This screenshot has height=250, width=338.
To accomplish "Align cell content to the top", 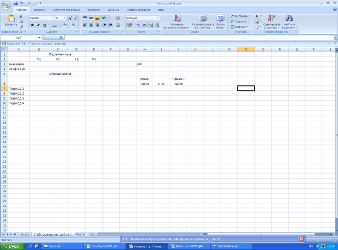I will pyautogui.click(x=85, y=18).
